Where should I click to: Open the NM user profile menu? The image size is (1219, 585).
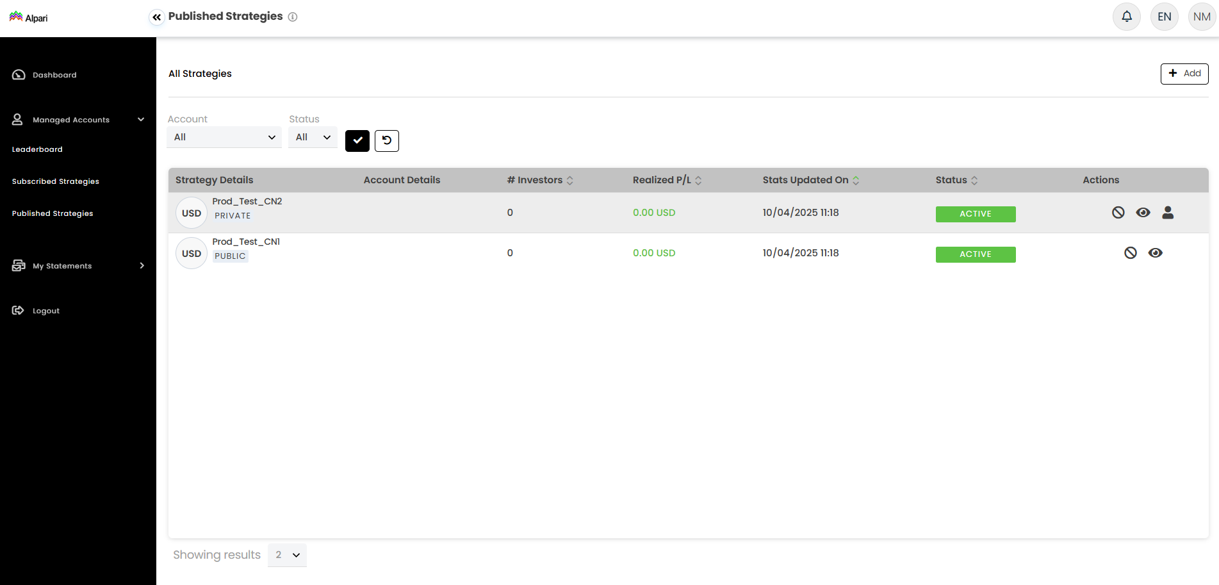point(1202,17)
